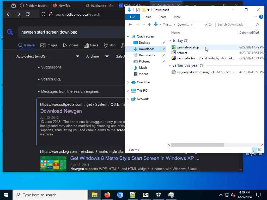Open Windows Start menu
The width and height of the screenshot is (267, 200).
click(6, 195)
